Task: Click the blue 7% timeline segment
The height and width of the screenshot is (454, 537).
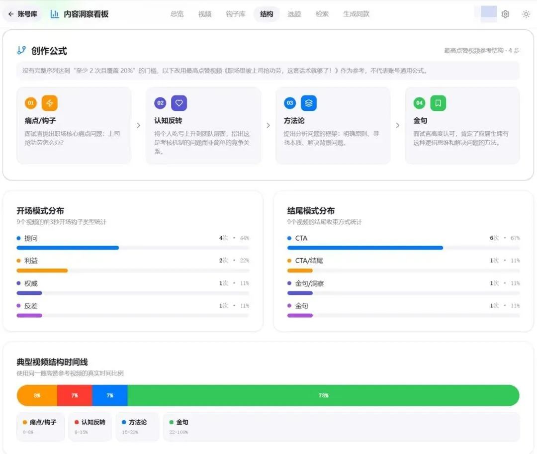Action: pos(110,395)
